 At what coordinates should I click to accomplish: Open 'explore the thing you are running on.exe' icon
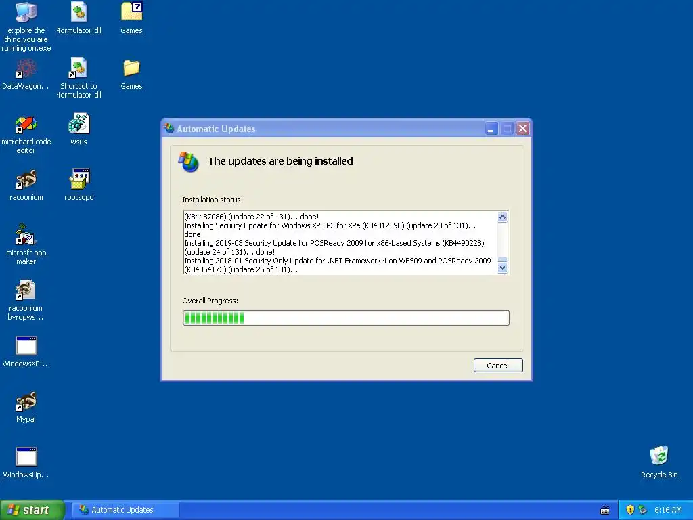point(26,12)
